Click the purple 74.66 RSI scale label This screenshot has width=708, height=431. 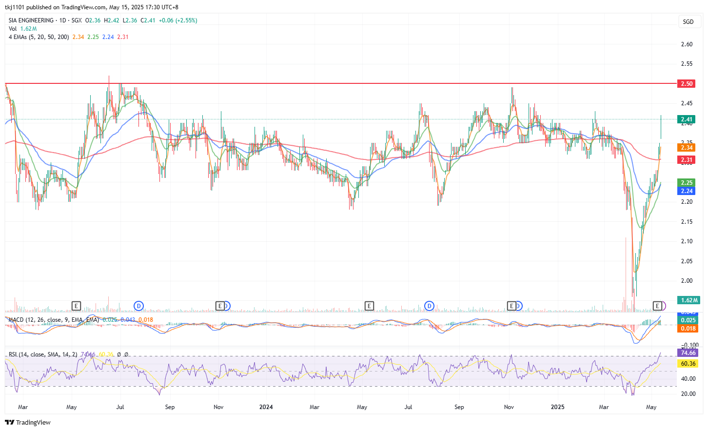688,353
